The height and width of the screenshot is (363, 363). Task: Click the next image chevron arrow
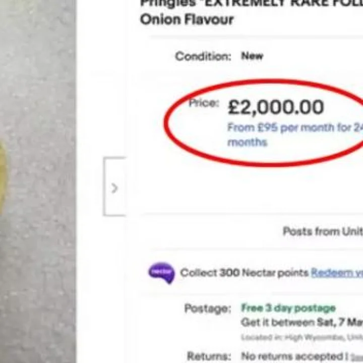(x=114, y=188)
